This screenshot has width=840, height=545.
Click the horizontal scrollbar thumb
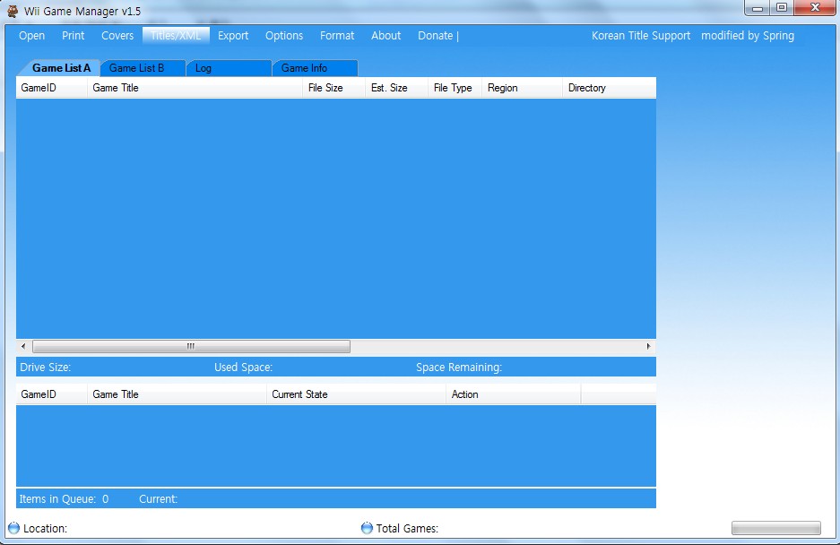(x=191, y=346)
